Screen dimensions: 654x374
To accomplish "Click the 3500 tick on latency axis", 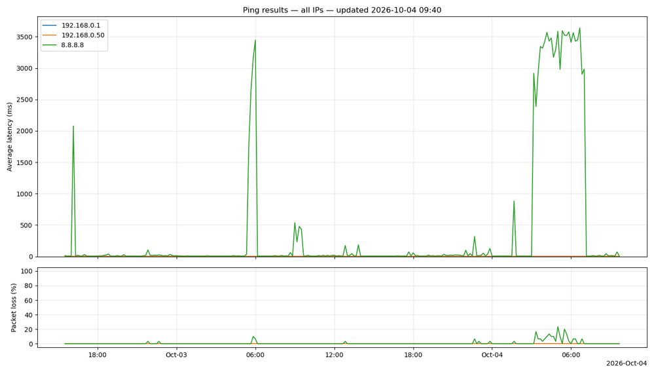I will (24, 37).
